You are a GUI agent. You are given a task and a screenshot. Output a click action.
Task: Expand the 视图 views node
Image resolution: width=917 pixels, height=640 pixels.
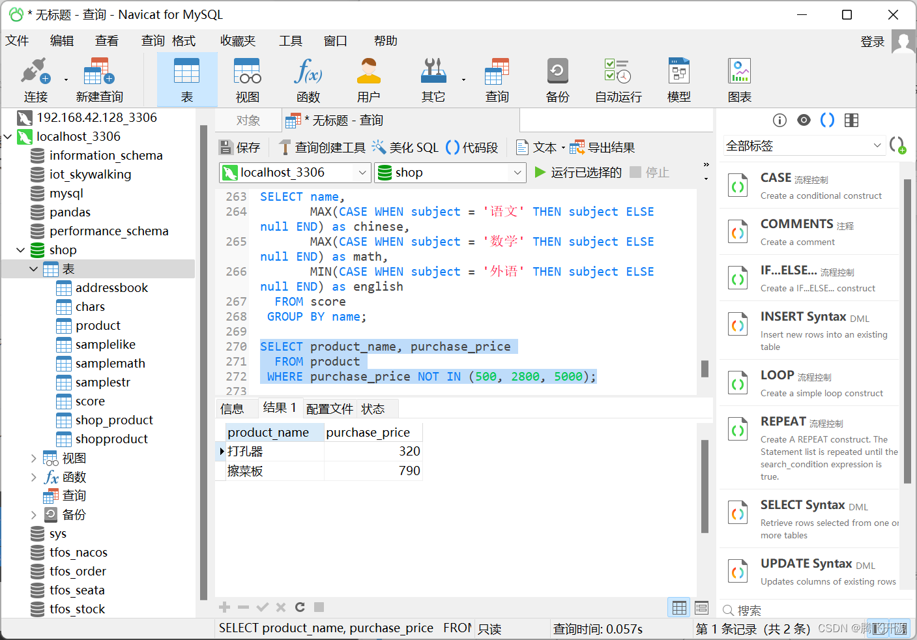34,458
